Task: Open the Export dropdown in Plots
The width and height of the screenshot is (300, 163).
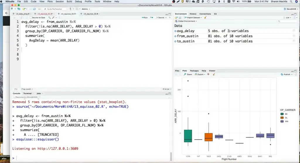Action: pos(200,74)
